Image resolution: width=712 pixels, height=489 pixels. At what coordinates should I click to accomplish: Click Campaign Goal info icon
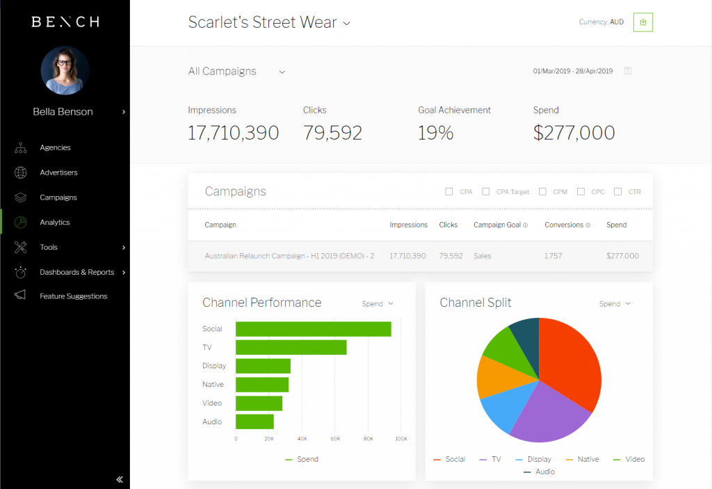[x=526, y=225]
